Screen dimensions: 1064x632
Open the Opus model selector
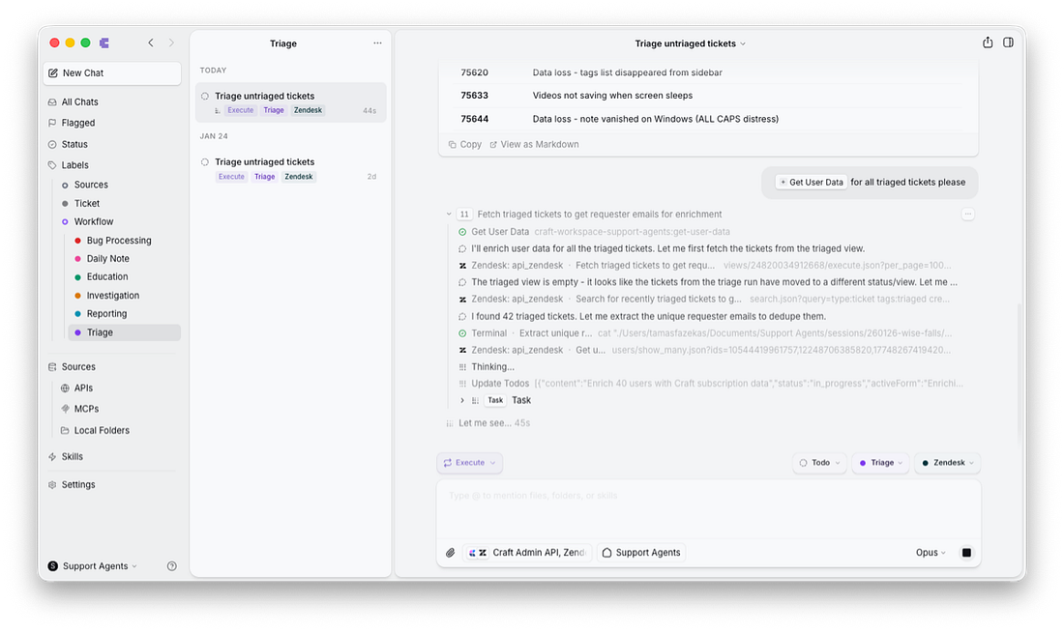tap(931, 553)
